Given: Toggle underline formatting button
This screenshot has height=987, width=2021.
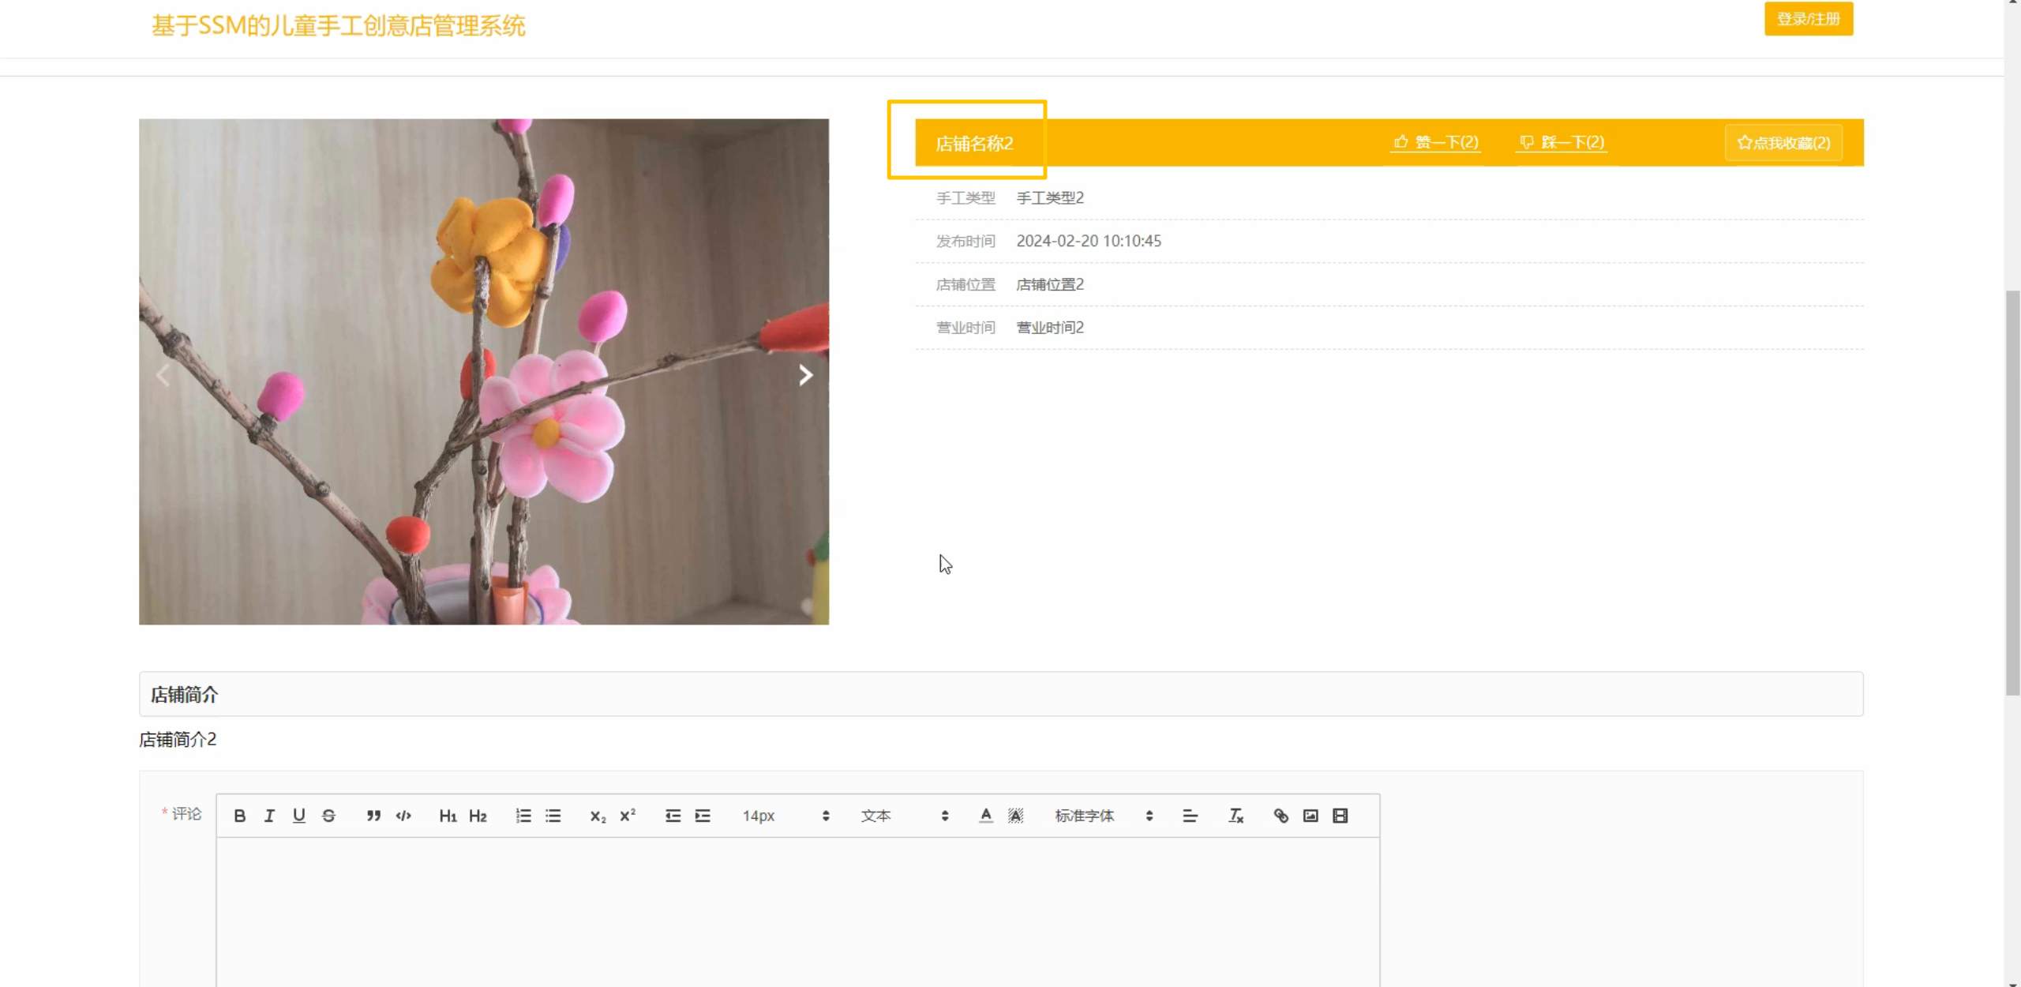Looking at the screenshot, I should pyautogui.click(x=298, y=816).
